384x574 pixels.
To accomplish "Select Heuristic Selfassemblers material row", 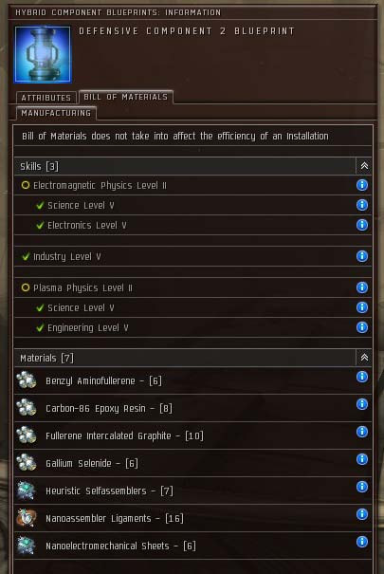I will tap(192, 491).
